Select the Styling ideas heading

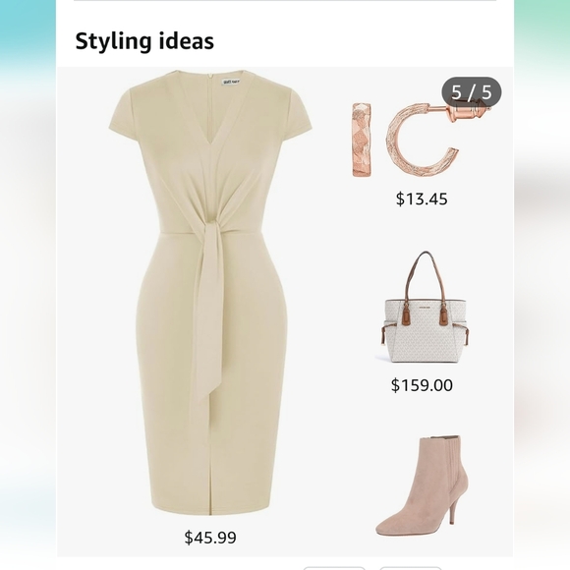144,41
